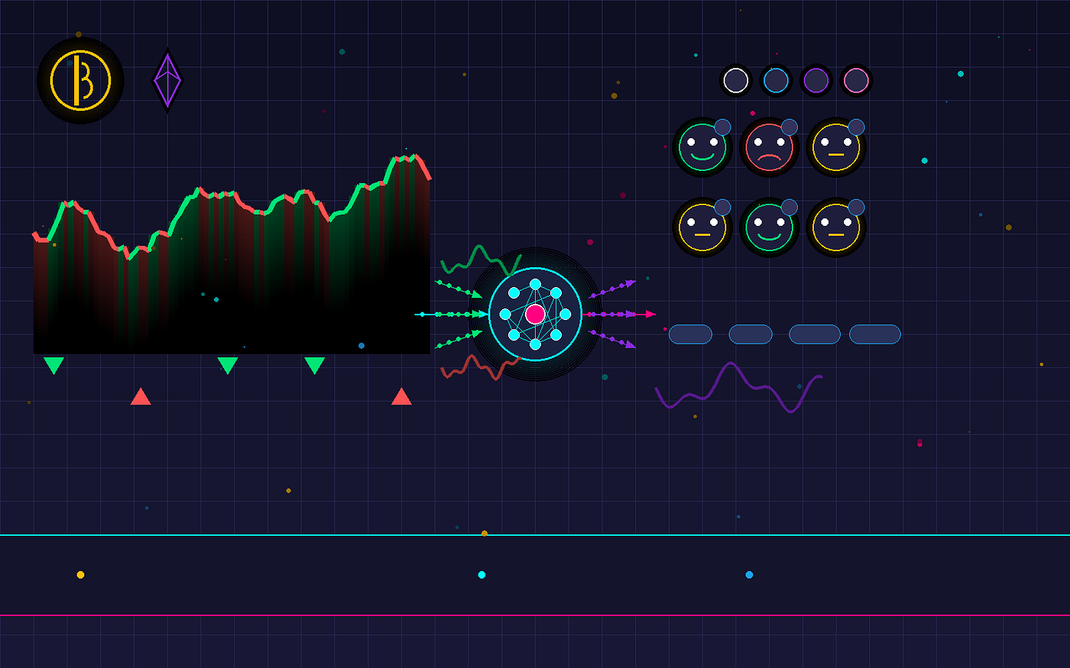Click the Ethereum diamond icon
Viewport: 1070px width, 668px height.
click(167, 79)
